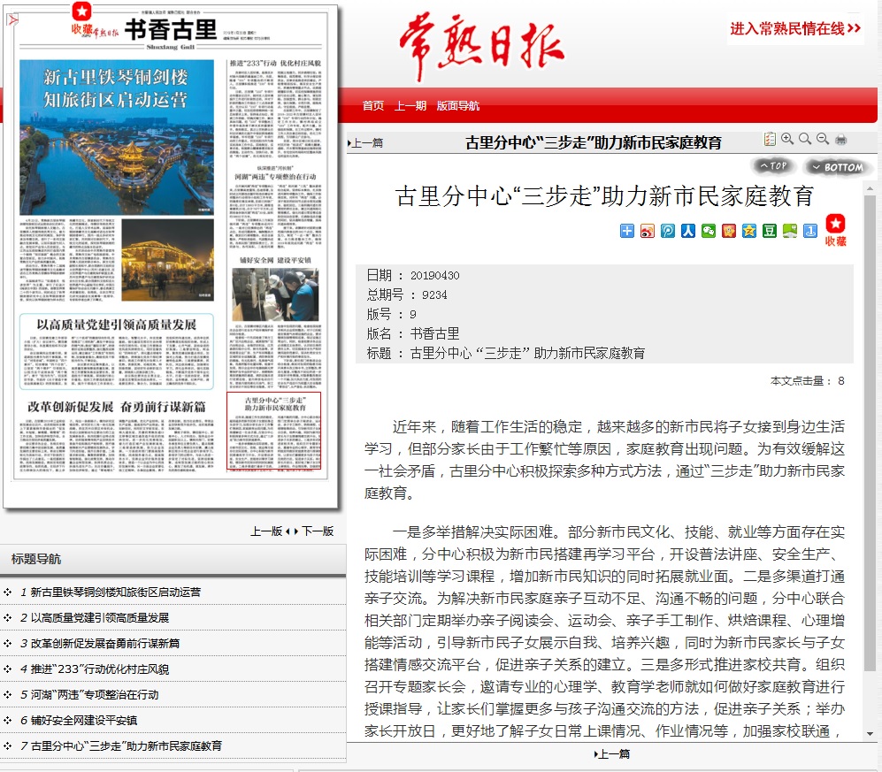Click the aerial river town photo on page
Viewport: 882px width, 772px height.
coord(117,137)
